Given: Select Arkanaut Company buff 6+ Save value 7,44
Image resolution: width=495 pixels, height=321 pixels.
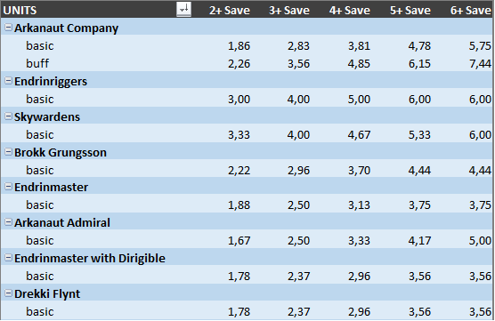Looking at the screenshot, I should click(x=480, y=64).
